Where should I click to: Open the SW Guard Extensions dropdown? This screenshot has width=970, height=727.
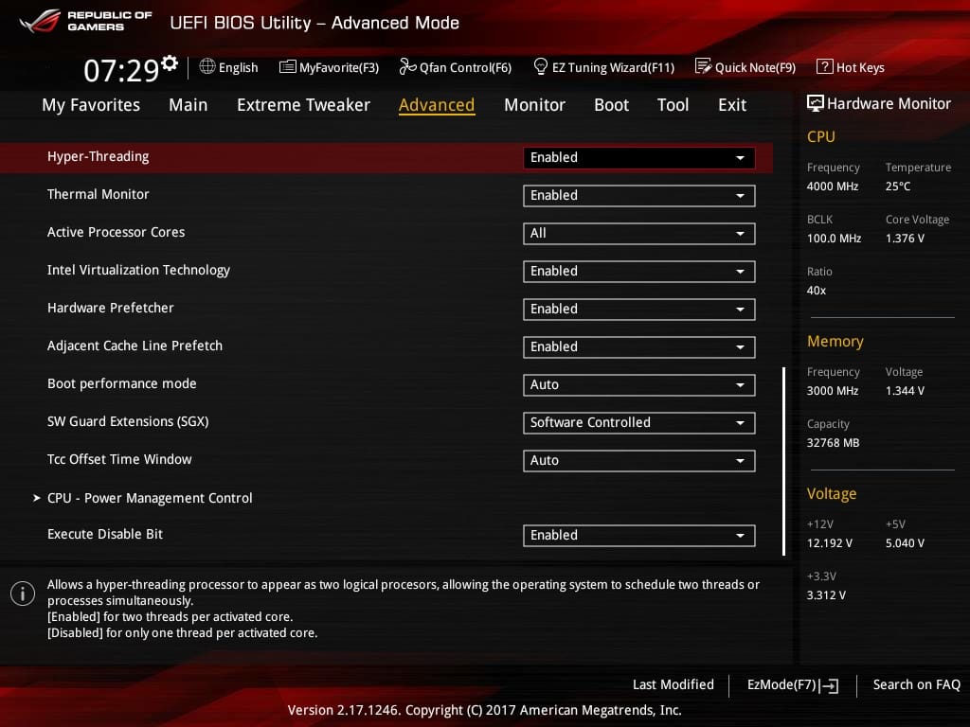coord(638,423)
